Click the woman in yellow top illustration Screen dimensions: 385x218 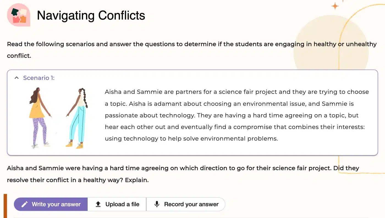(39, 118)
